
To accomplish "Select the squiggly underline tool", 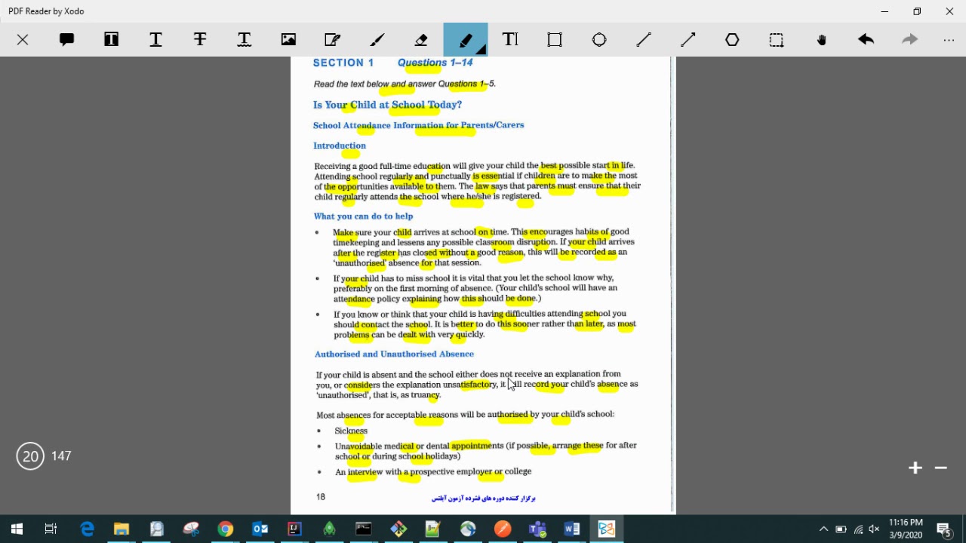I will [x=244, y=40].
